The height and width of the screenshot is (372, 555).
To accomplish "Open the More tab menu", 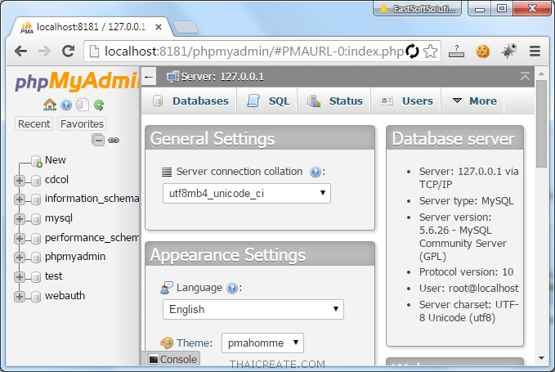I will 473,101.
